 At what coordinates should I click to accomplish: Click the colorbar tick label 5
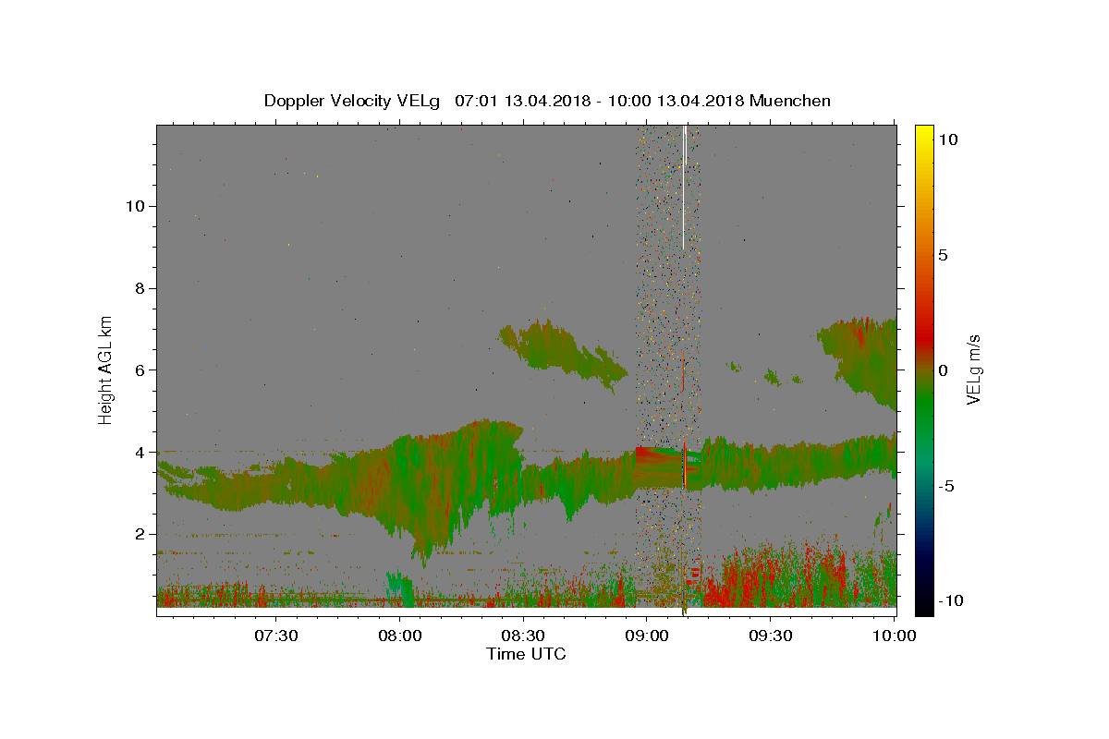[x=944, y=255]
